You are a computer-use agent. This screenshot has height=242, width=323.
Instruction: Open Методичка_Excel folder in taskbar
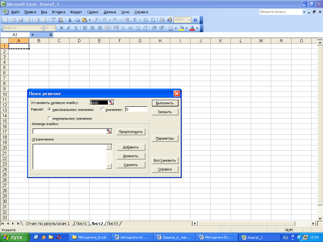(90, 237)
